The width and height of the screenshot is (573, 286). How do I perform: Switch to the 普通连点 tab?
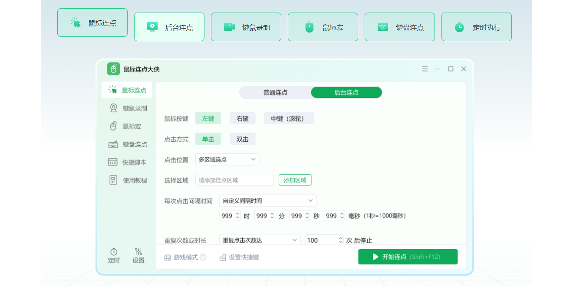point(275,92)
